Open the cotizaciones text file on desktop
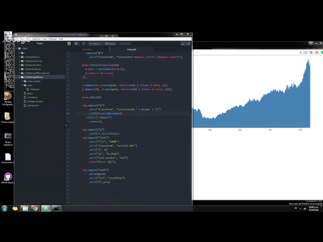The image size is (323, 242). click(8, 158)
